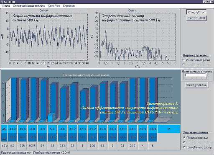
Task: Click the 0.5 kHz frequency cell
Action: click(x=52, y=146)
